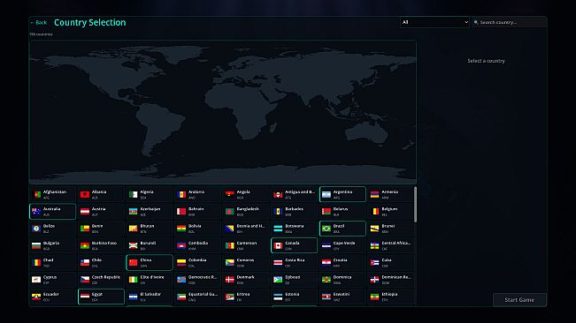Pick the Cambodia country card
This screenshot has height=323, width=576.
pyautogui.click(x=197, y=245)
